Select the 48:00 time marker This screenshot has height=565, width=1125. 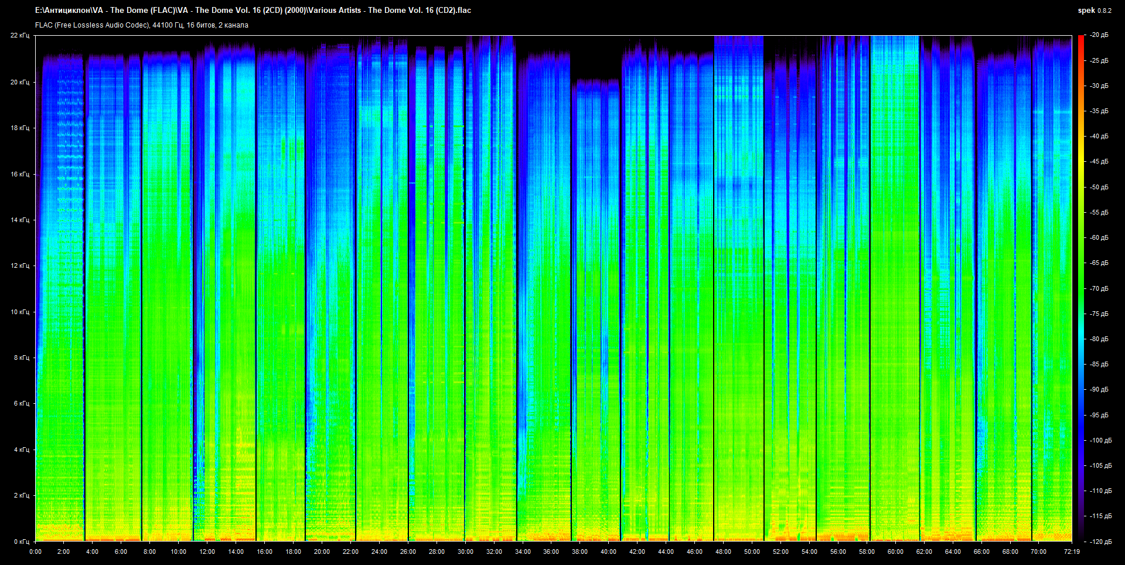point(723,552)
